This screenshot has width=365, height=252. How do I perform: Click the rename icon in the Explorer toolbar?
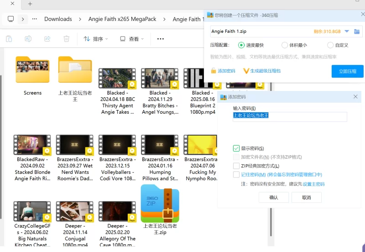pyautogui.click(x=28, y=39)
